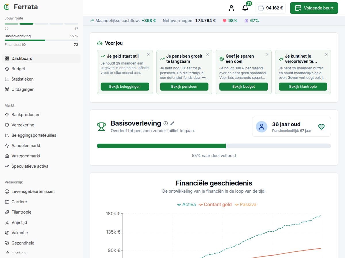Viewport: 345px width, 258px height.
Task: Click the Aandelenmarkt pulse icon
Action: (7, 146)
